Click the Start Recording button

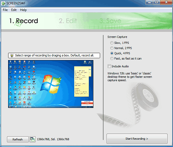coord(137,139)
